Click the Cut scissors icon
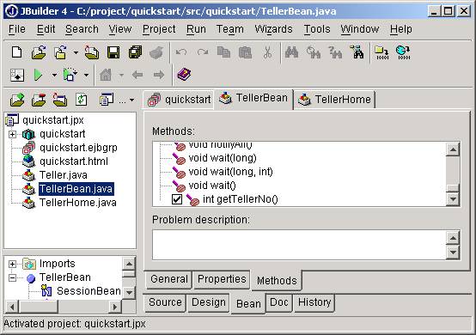Screen dimensions: 476x335 [x=267, y=52]
